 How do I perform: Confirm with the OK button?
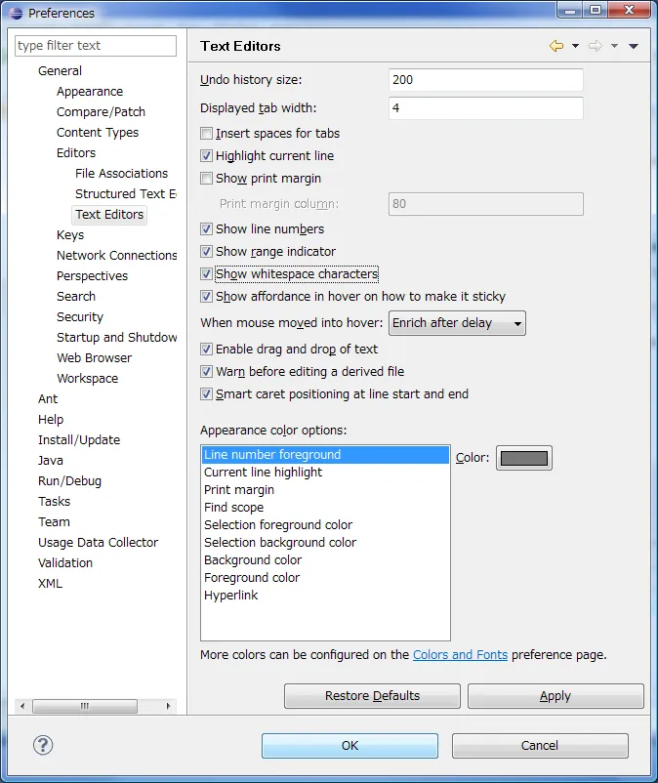(350, 746)
